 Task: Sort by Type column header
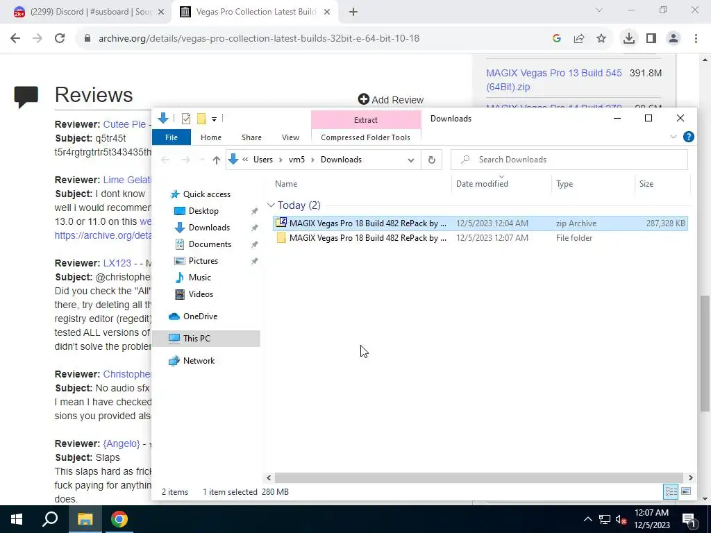click(564, 183)
